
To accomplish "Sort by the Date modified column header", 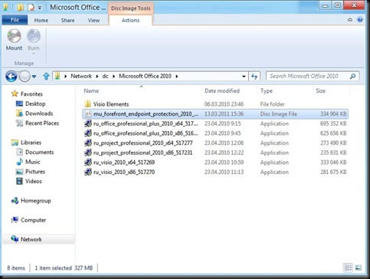I will tap(222, 91).
